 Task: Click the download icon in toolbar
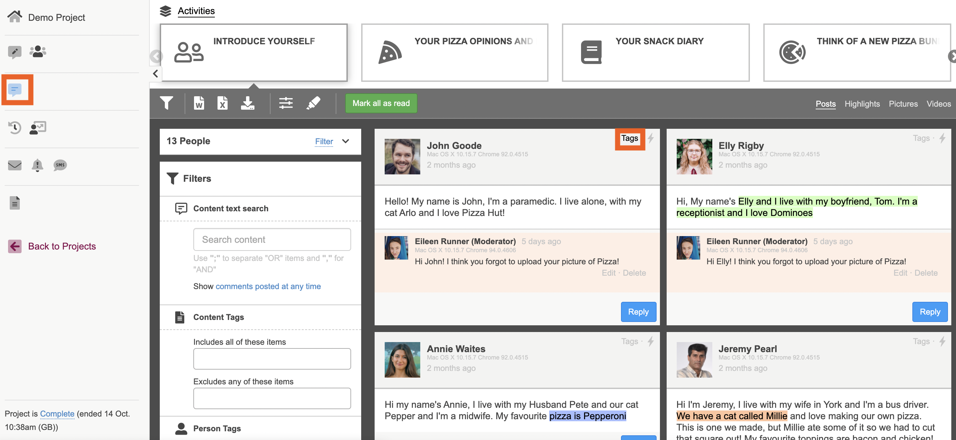point(247,103)
